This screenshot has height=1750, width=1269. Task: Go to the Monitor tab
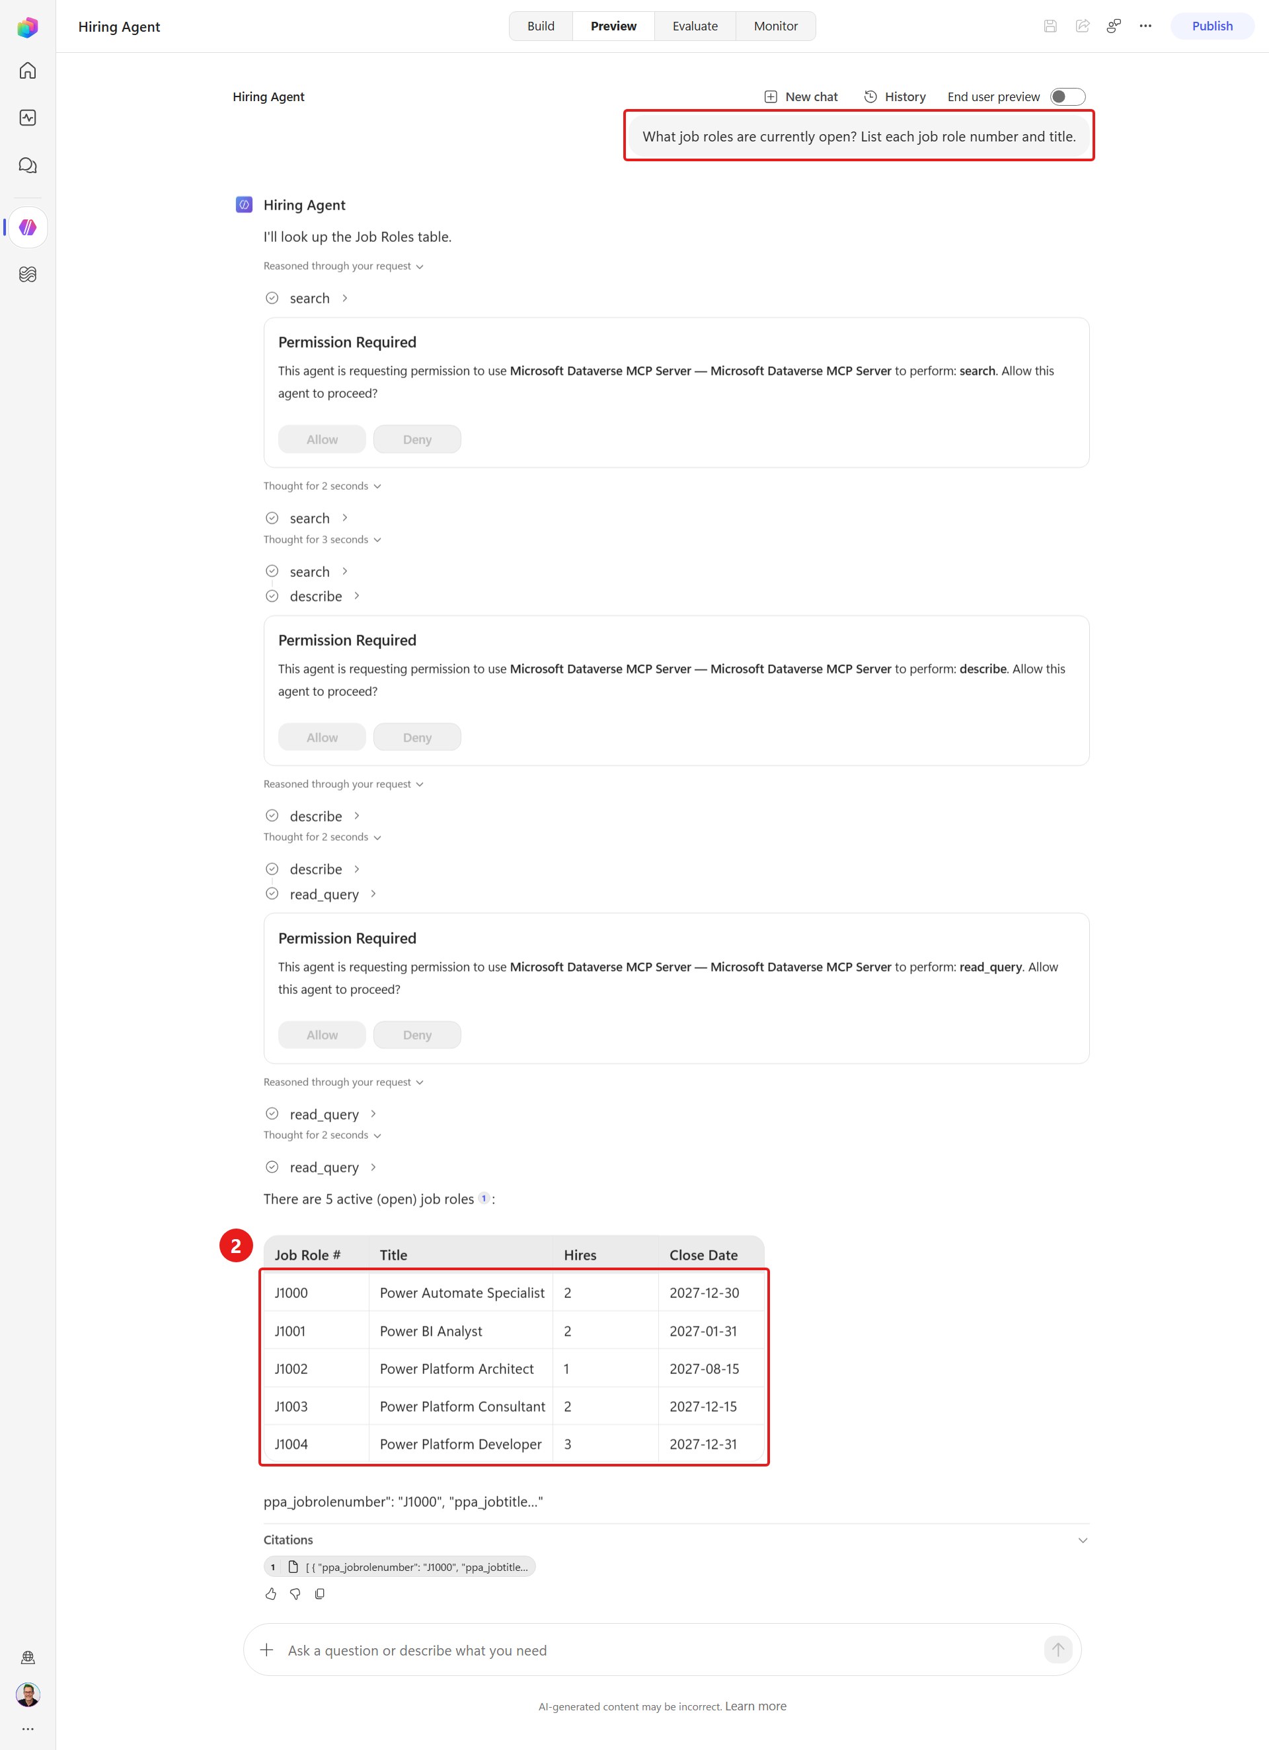775,26
